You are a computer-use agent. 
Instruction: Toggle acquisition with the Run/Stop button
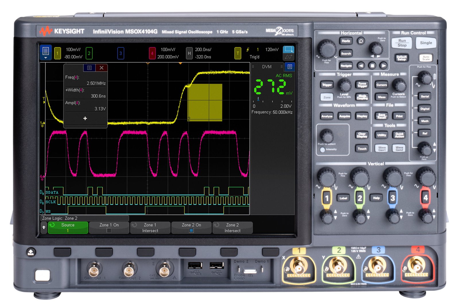coord(401,43)
